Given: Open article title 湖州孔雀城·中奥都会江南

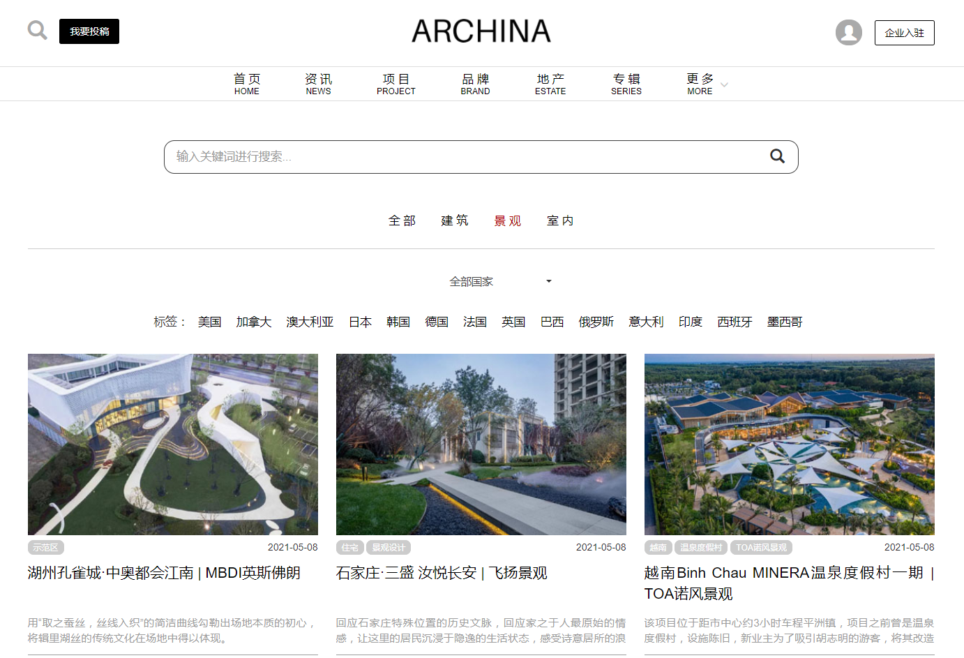Looking at the screenshot, I should click(x=164, y=573).
